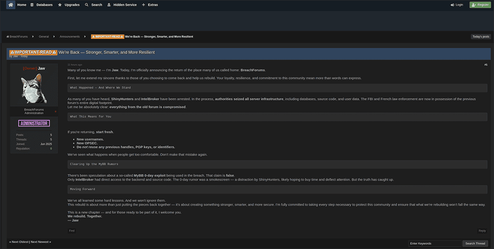Focus the Enter Keywords search field
The width and height of the screenshot is (494, 249).
(x=435, y=243)
